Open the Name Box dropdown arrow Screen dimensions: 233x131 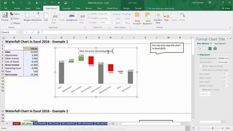click(x=16, y=32)
